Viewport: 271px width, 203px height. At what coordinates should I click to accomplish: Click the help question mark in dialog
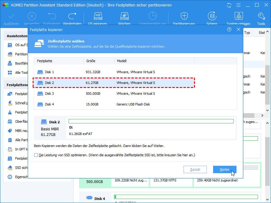point(229,30)
